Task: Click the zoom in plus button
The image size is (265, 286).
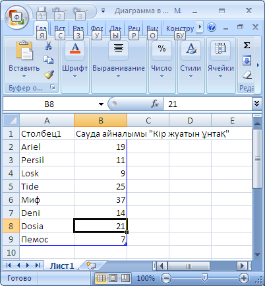Action: coord(244,278)
